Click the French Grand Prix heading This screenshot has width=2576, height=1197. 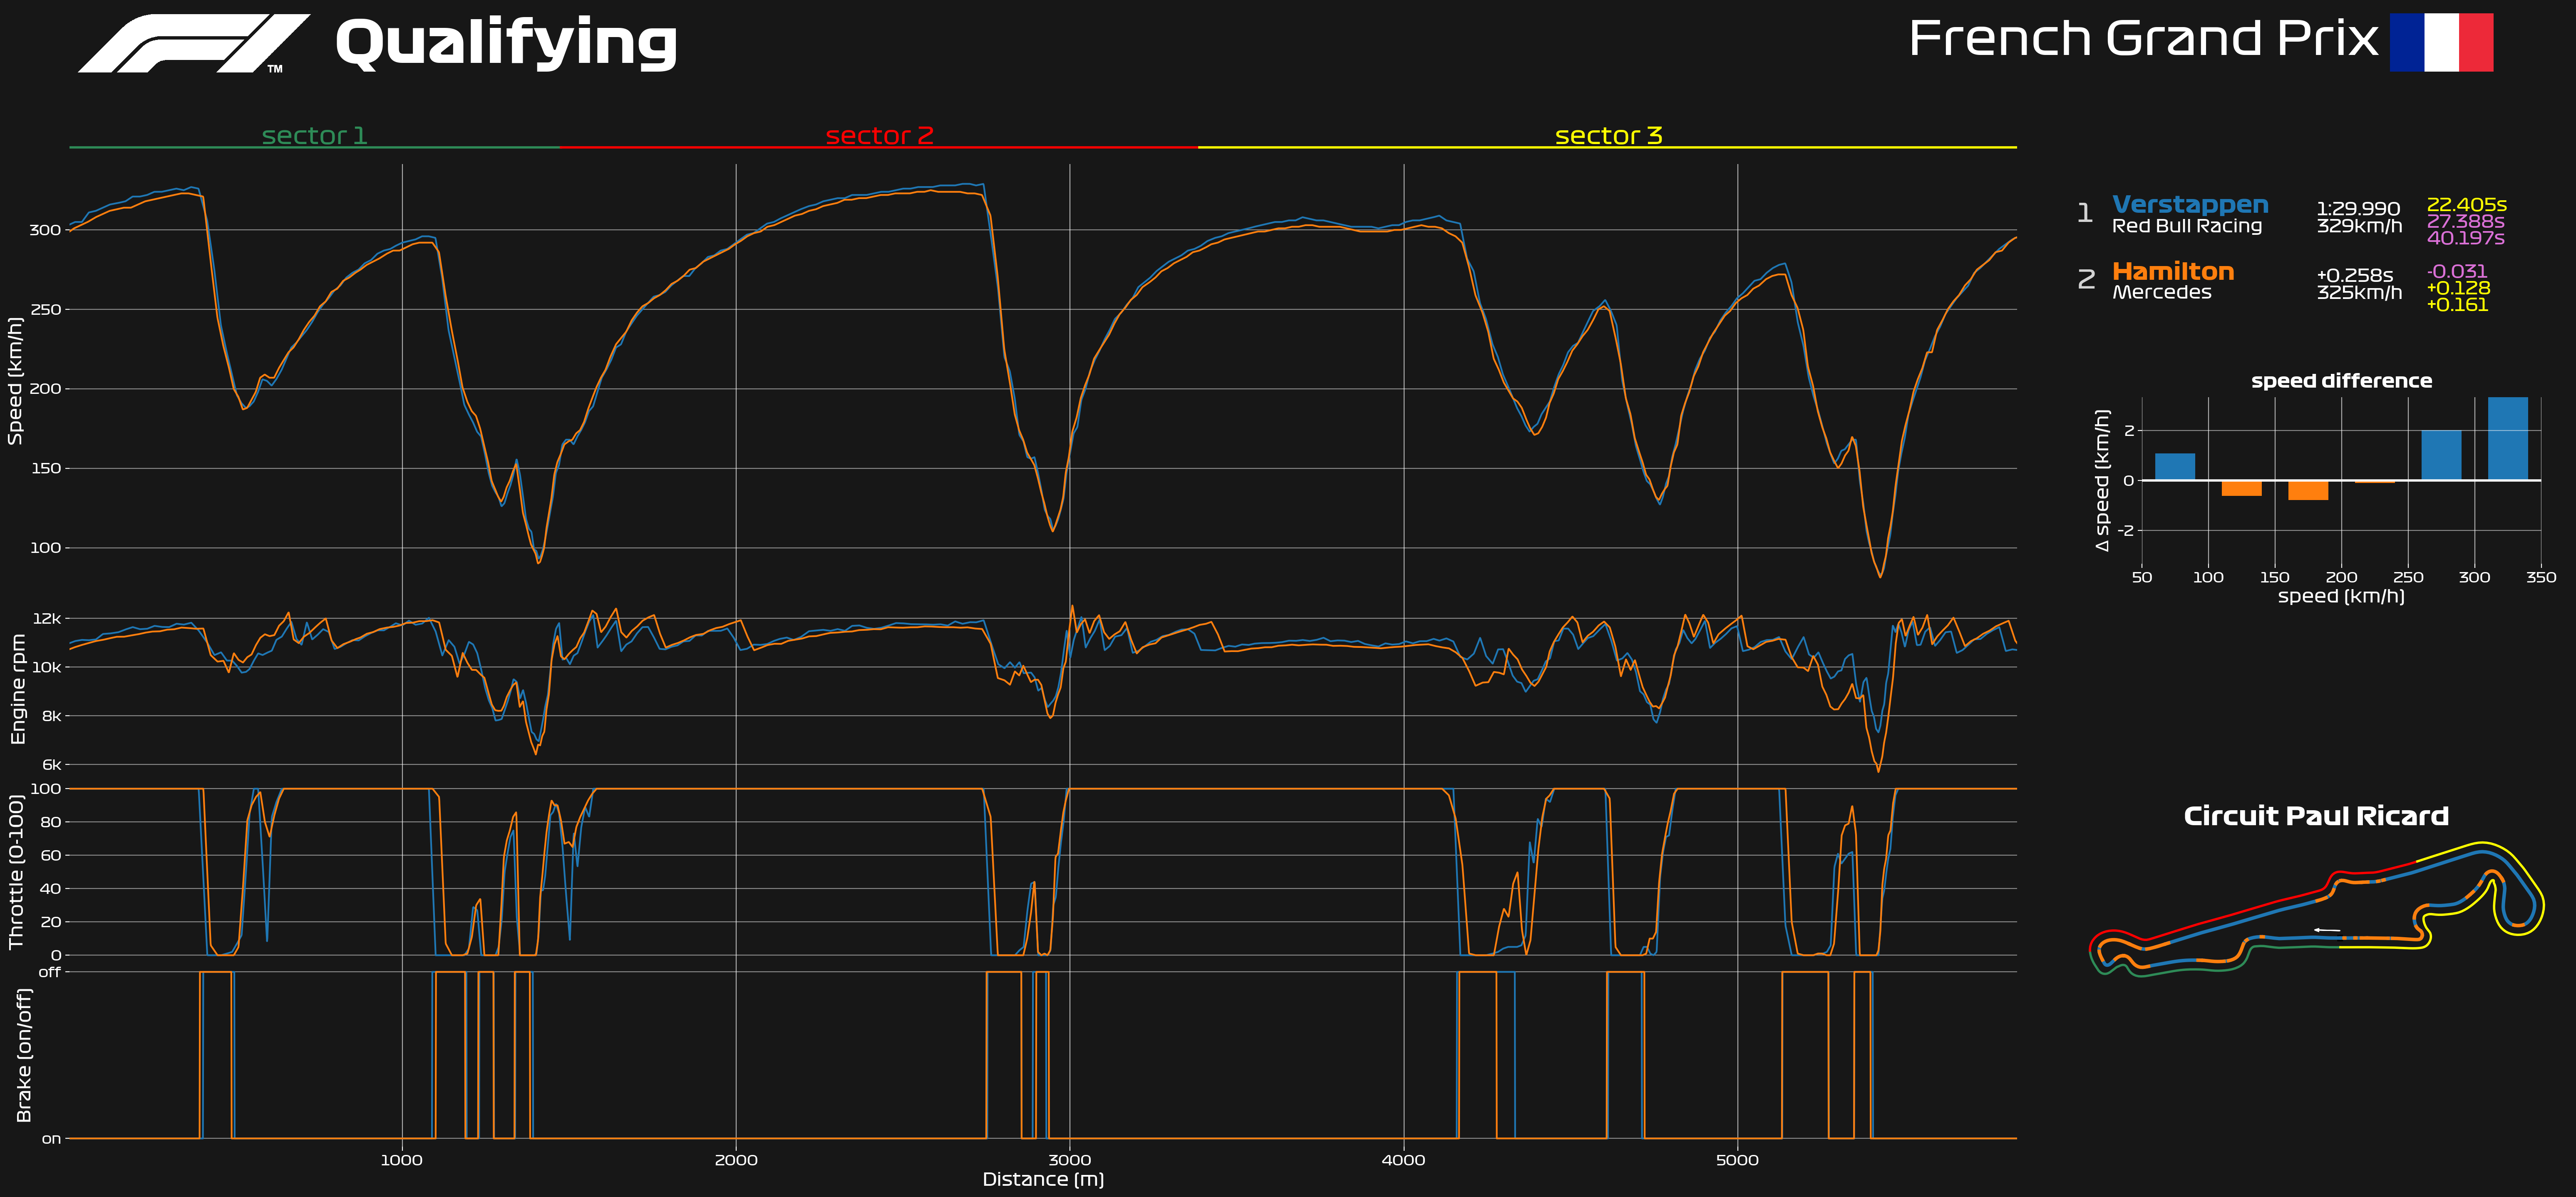pyautogui.click(x=2143, y=39)
